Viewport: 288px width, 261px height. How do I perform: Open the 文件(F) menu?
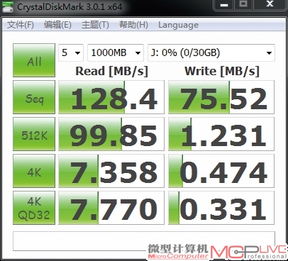[x=21, y=25]
